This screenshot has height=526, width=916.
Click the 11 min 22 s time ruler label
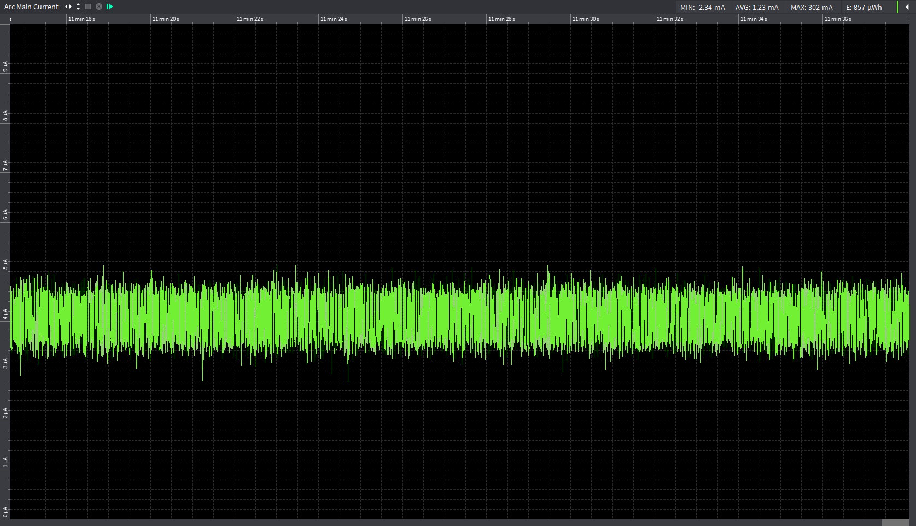pyautogui.click(x=250, y=19)
